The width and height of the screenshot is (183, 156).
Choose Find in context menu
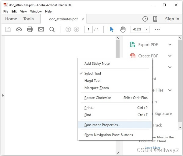115,115
